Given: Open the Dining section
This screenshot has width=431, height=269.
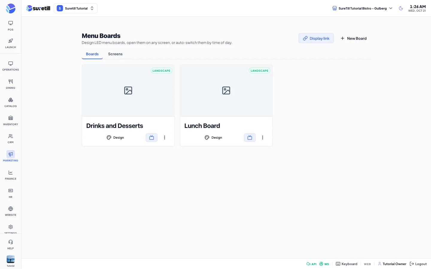Looking at the screenshot, I should (10, 84).
